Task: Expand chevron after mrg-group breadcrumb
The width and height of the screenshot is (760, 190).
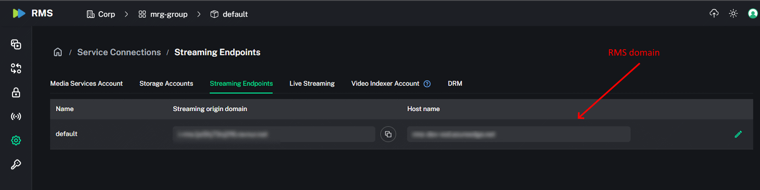Action: coord(199,14)
